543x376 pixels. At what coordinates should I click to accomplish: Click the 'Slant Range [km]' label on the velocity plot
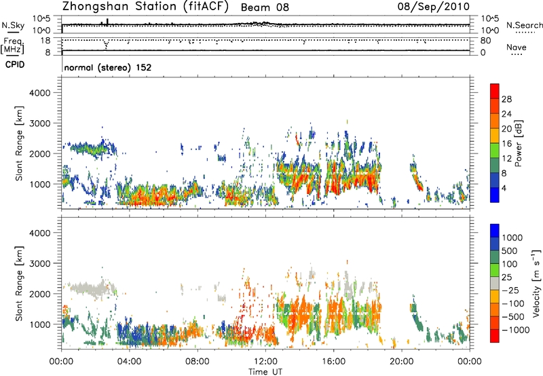19,284
